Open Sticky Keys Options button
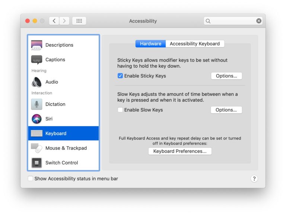This screenshot has height=215, width=286. (x=226, y=76)
